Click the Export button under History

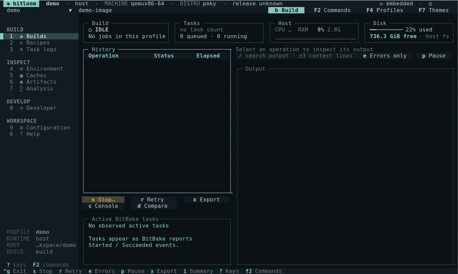[x=206, y=200]
